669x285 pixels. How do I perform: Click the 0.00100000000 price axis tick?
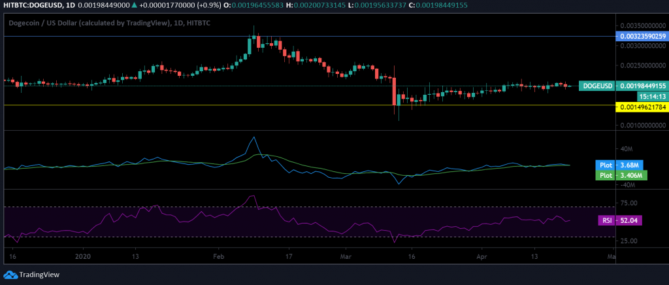[x=643, y=126]
